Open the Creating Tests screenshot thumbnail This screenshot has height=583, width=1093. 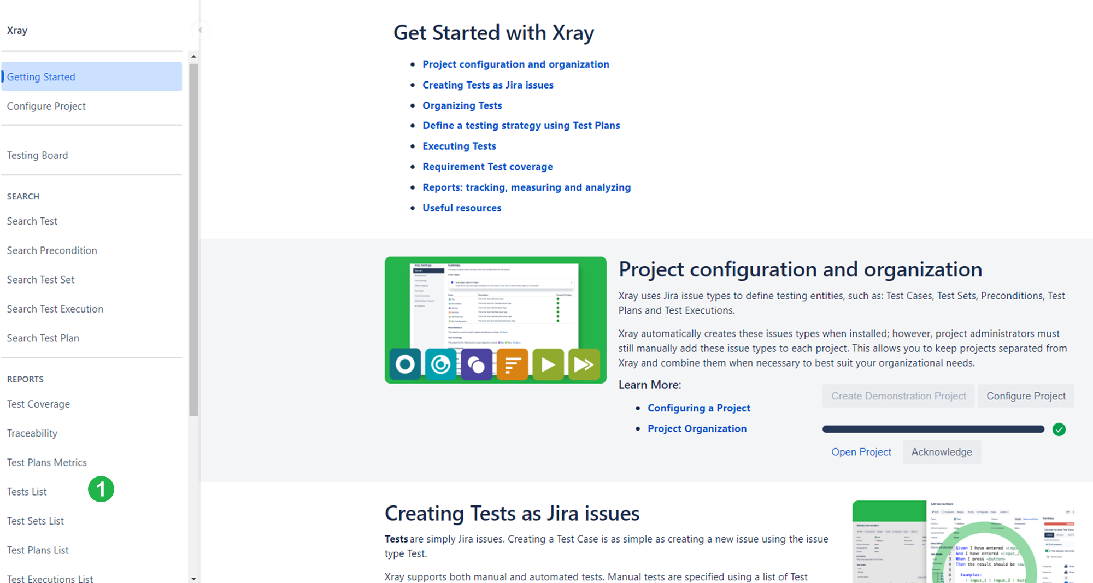tap(963, 541)
